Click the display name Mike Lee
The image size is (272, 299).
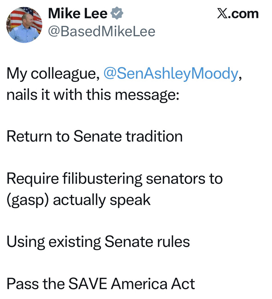(78, 14)
